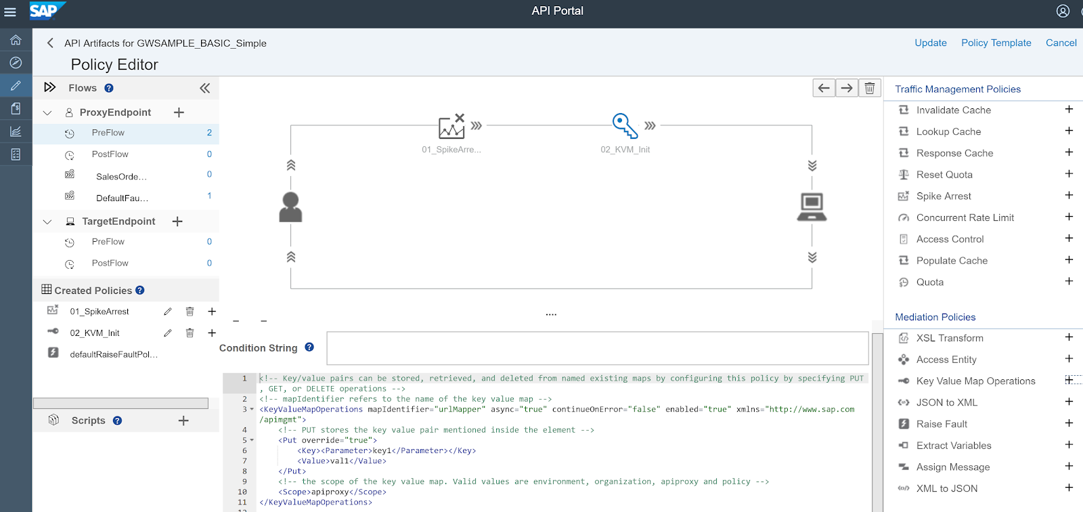Click the policies list vertical scrollbar
Viewport: 1083px width, 512px height.
(878, 422)
